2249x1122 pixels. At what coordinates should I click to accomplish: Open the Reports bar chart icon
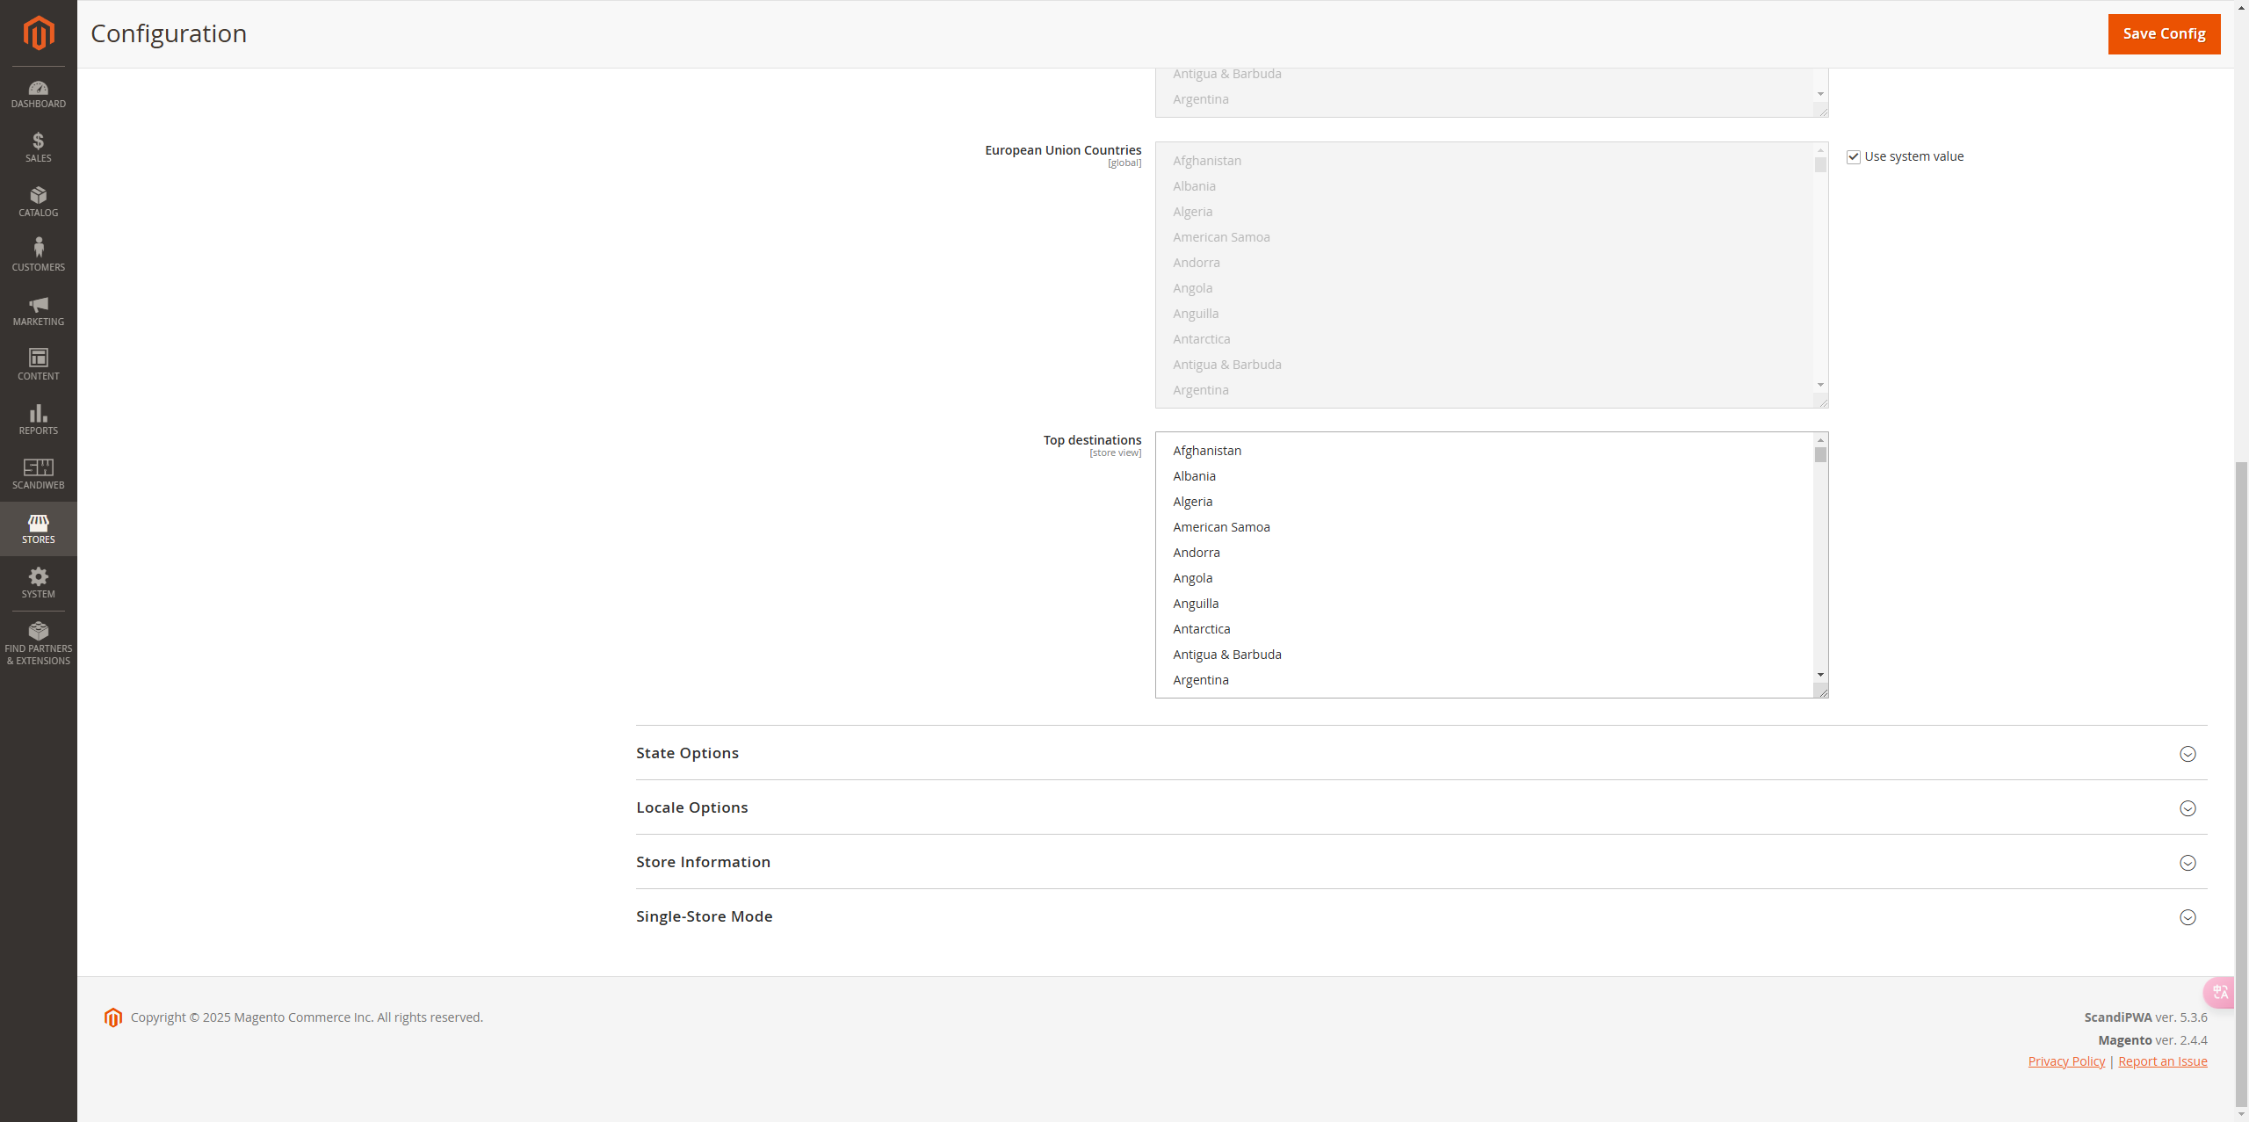click(x=38, y=419)
